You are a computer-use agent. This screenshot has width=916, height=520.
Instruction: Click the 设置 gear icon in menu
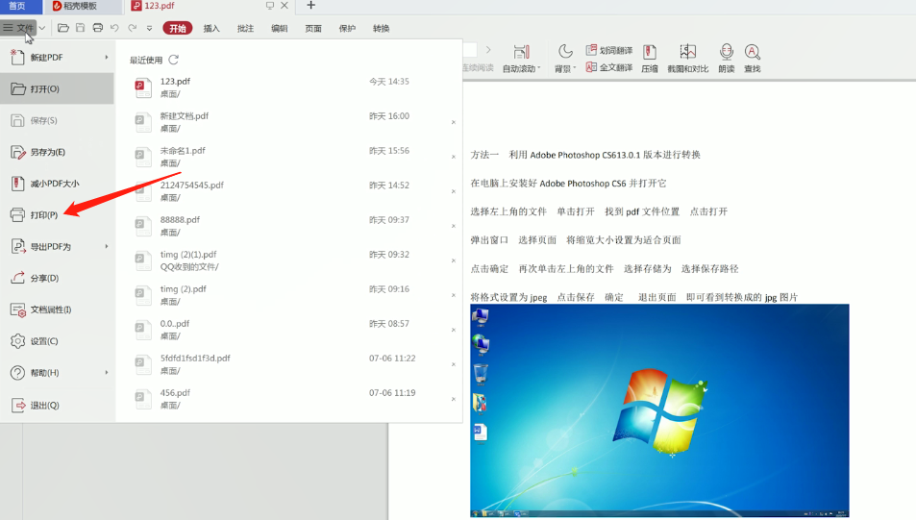point(18,341)
